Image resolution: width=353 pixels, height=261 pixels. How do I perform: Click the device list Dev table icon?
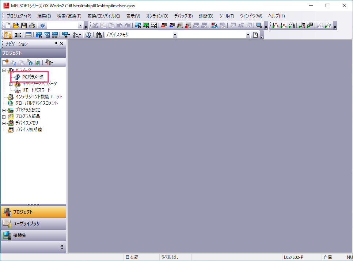pyautogui.click(x=47, y=35)
